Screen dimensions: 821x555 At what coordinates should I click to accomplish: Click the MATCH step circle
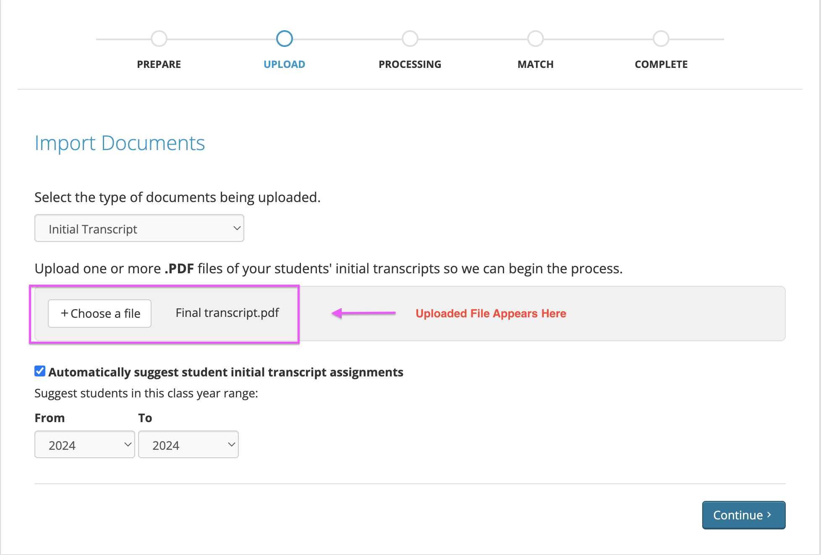point(536,39)
